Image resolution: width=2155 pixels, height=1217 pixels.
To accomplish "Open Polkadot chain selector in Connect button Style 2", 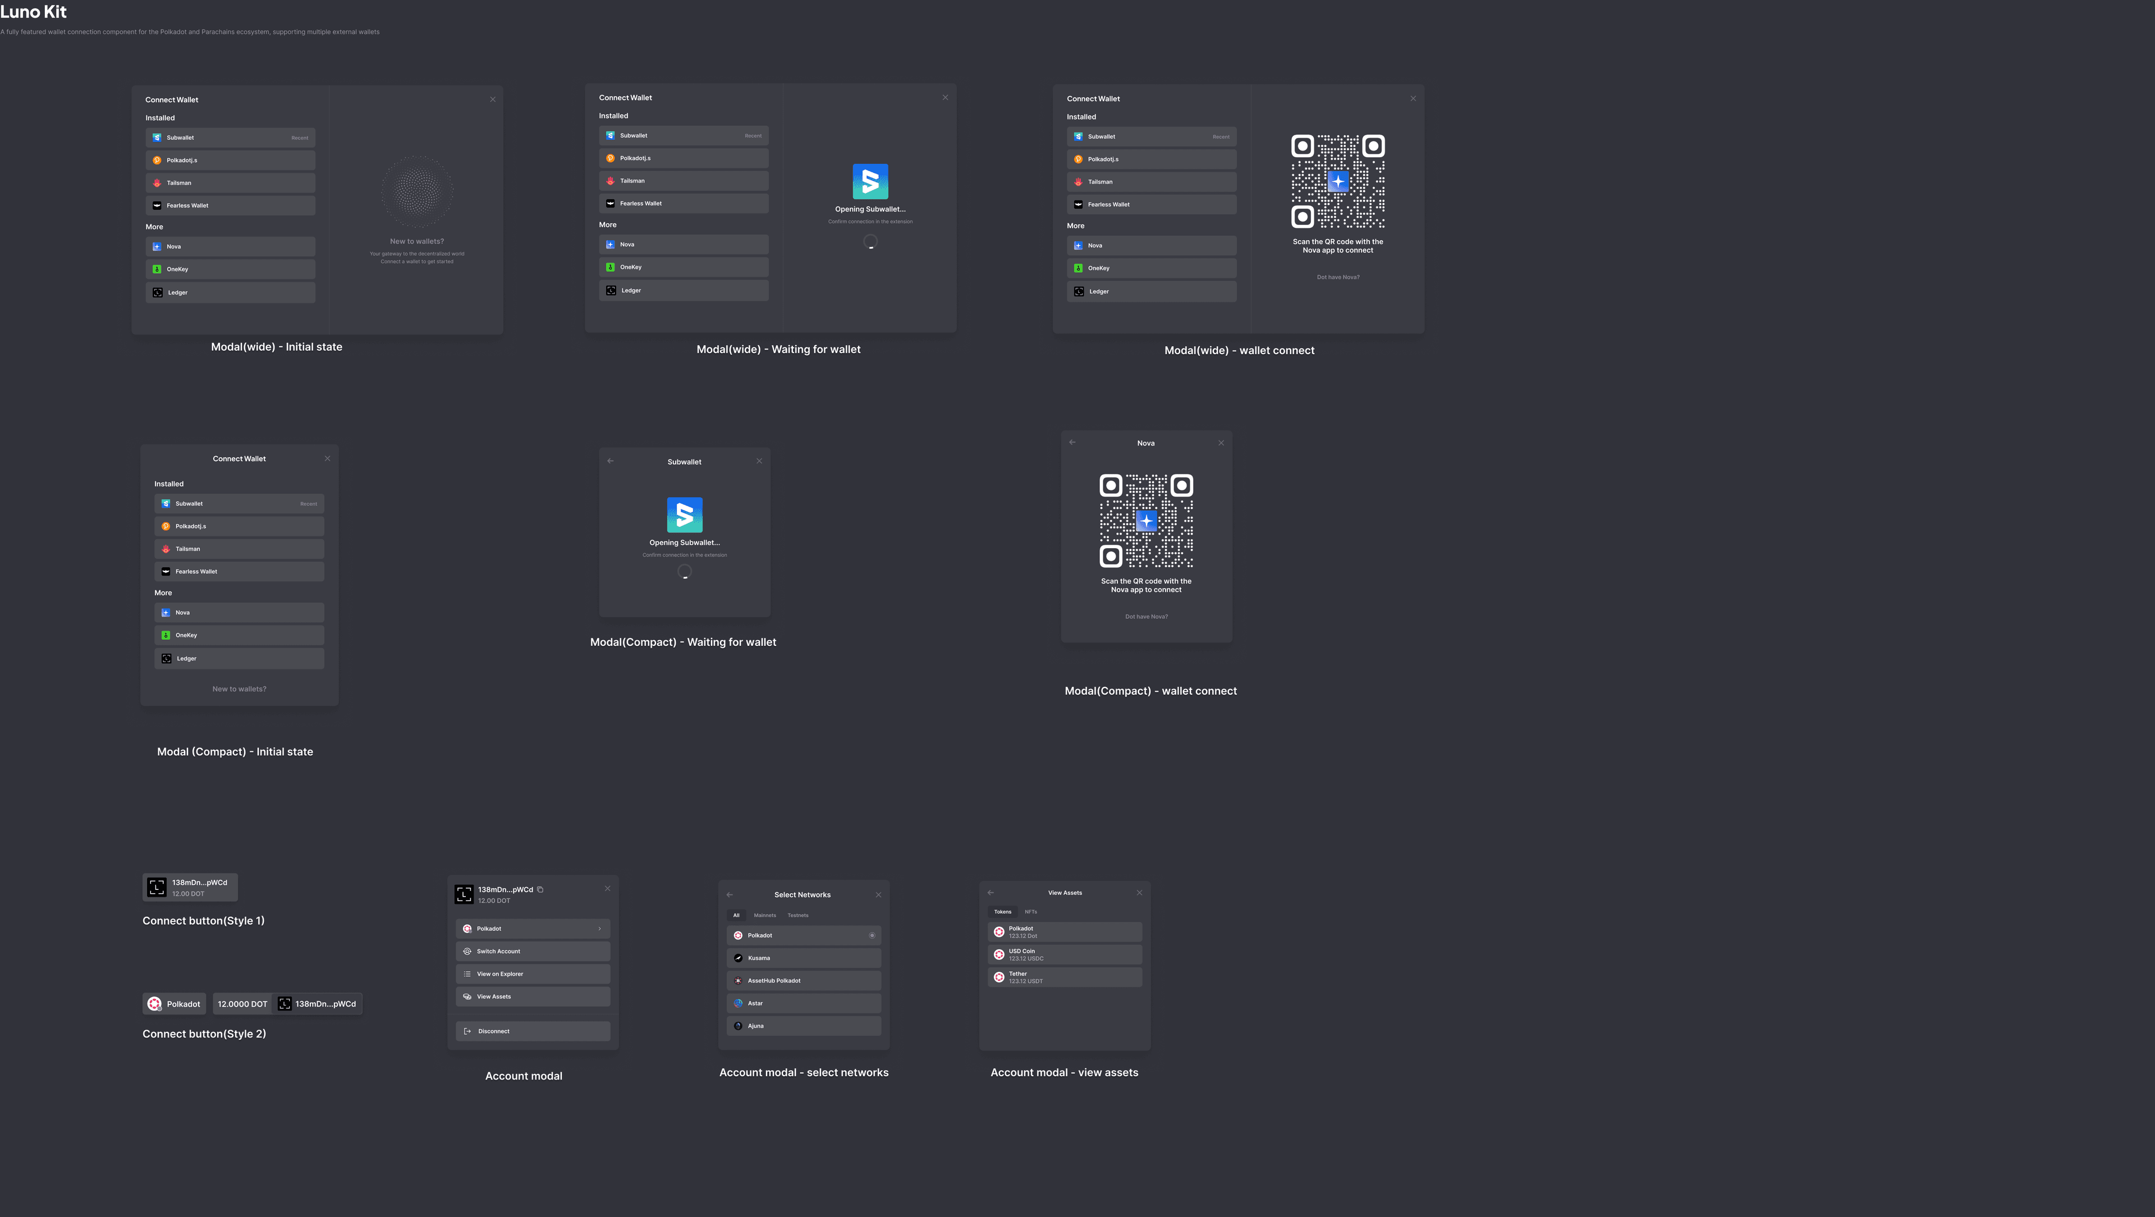I will pos(175,1004).
